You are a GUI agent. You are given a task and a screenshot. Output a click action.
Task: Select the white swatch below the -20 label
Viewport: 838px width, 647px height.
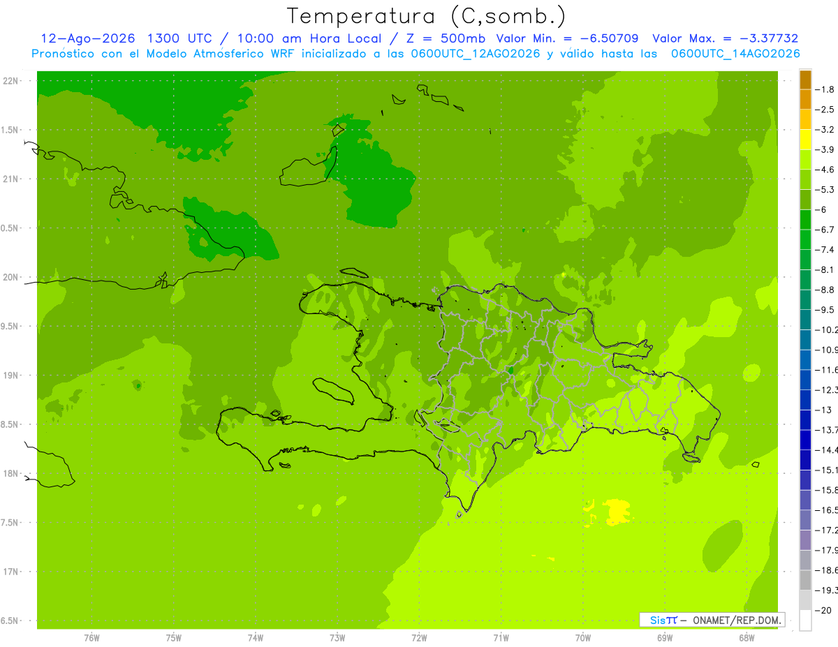tap(805, 620)
